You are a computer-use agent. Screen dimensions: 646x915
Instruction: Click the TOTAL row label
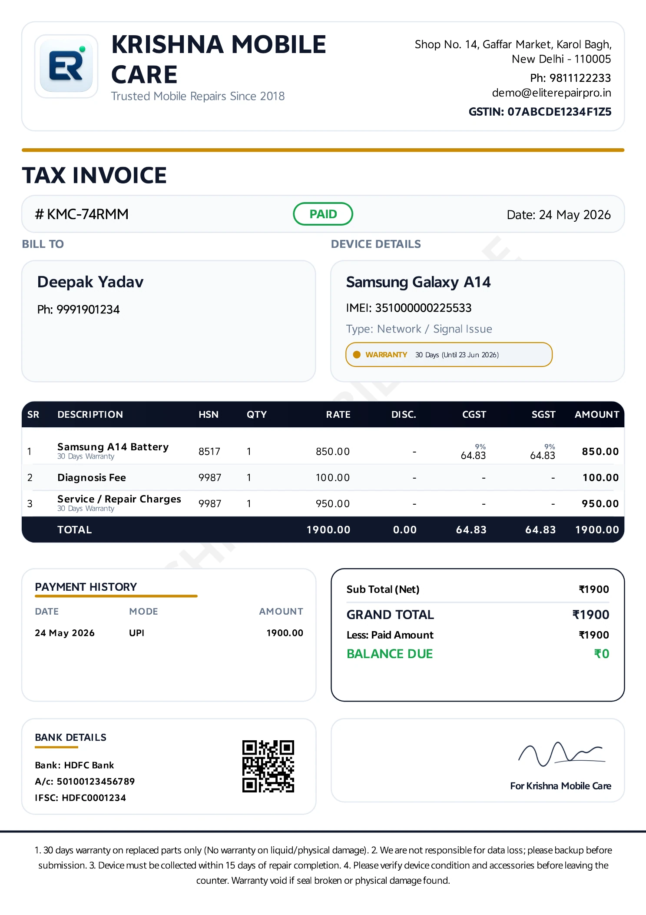coord(75,530)
